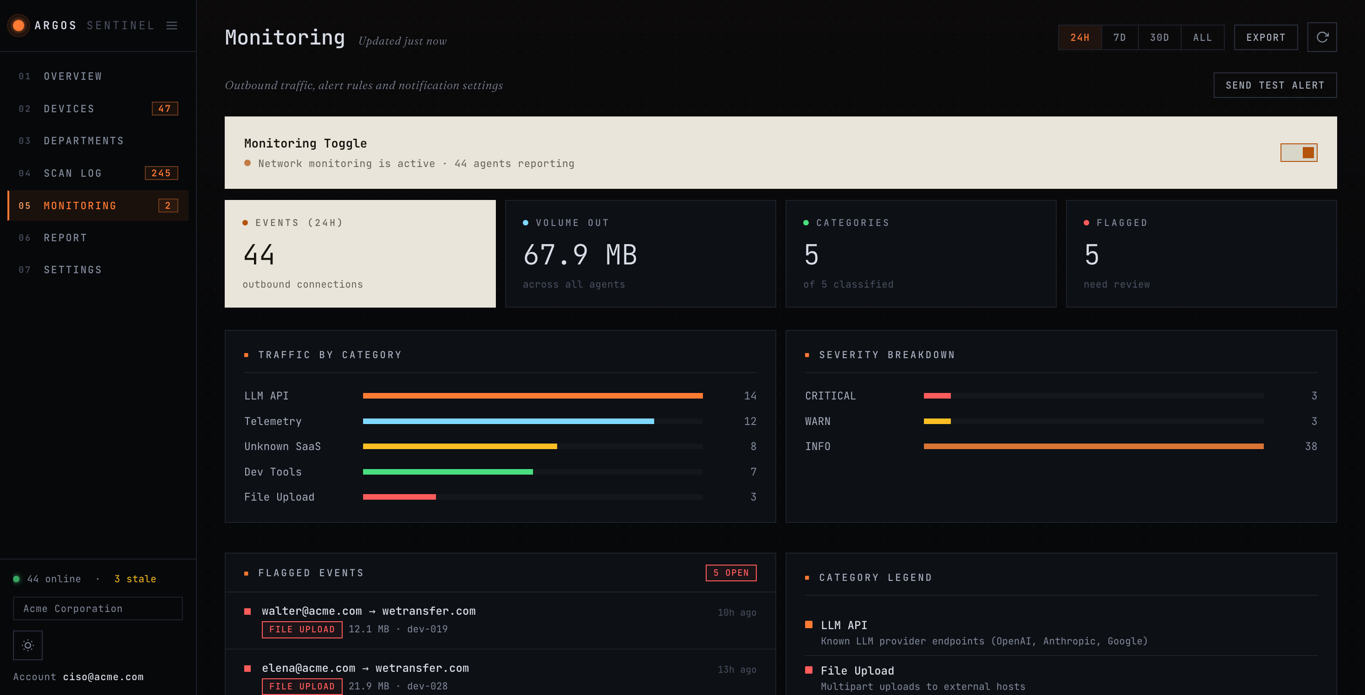
Task: Click File Upload red legend swatch
Action: (809, 670)
